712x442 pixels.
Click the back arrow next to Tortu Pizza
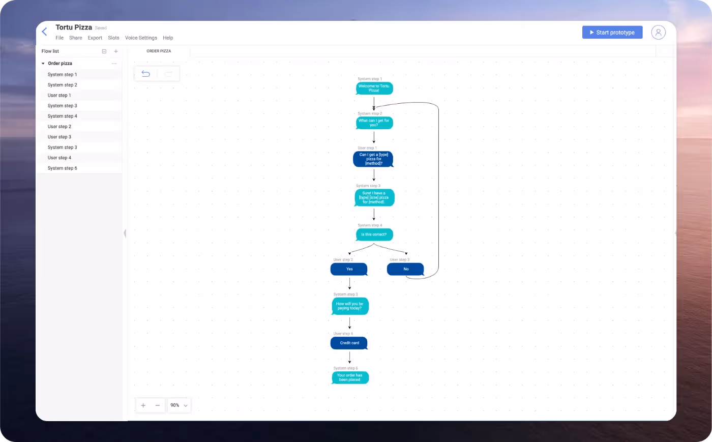(44, 32)
